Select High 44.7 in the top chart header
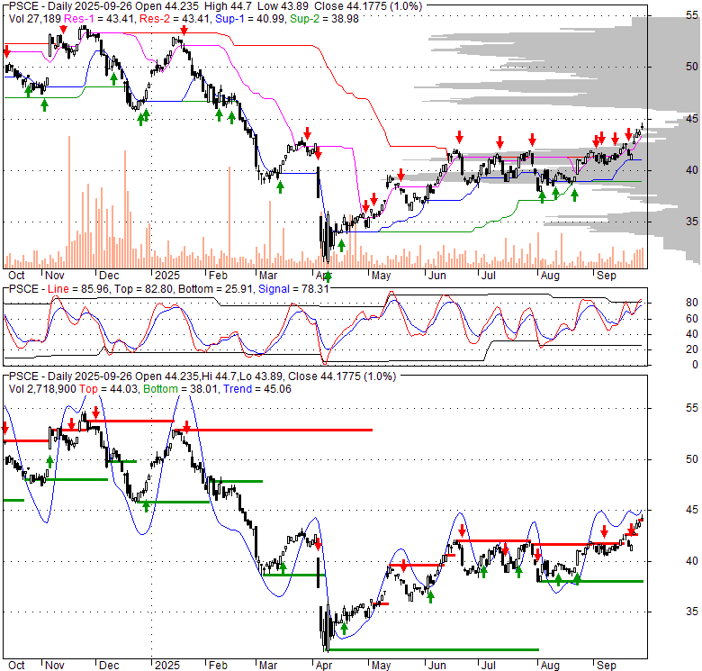 (228, 6)
